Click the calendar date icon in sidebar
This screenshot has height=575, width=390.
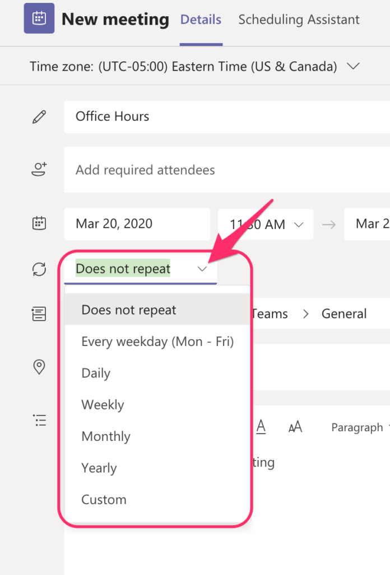39,223
